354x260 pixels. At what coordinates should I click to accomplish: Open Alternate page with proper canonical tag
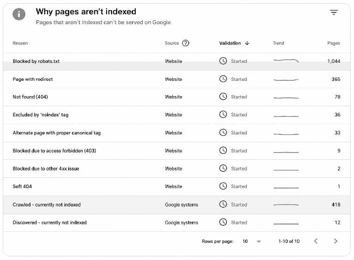57,133
